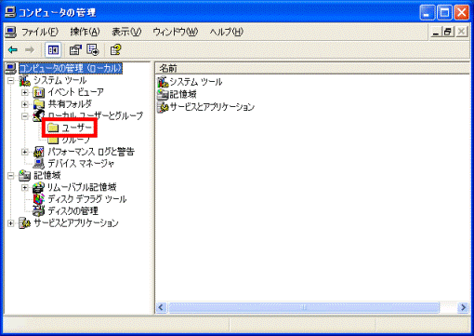Open Properties via the toolbar icon
Image resolution: width=474 pixels, height=336 pixels.
(x=75, y=49)
